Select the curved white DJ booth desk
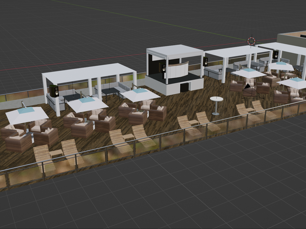Viewport: 306px width, 229px height. [177, 70]
